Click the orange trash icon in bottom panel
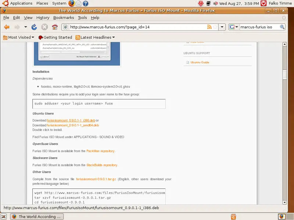The width and height of the screenshot is (294, 220). [x=233, y=217]
